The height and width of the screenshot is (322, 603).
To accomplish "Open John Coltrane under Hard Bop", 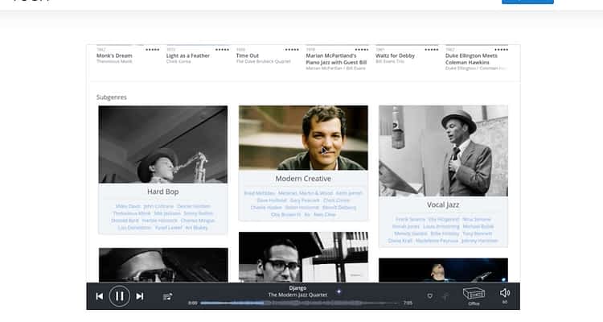I will coord(158,206).
